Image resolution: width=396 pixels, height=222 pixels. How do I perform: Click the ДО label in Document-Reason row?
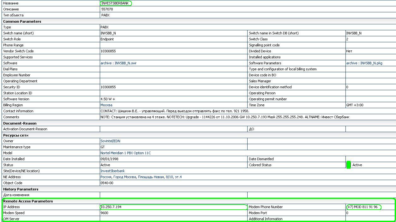pos(251,129)
